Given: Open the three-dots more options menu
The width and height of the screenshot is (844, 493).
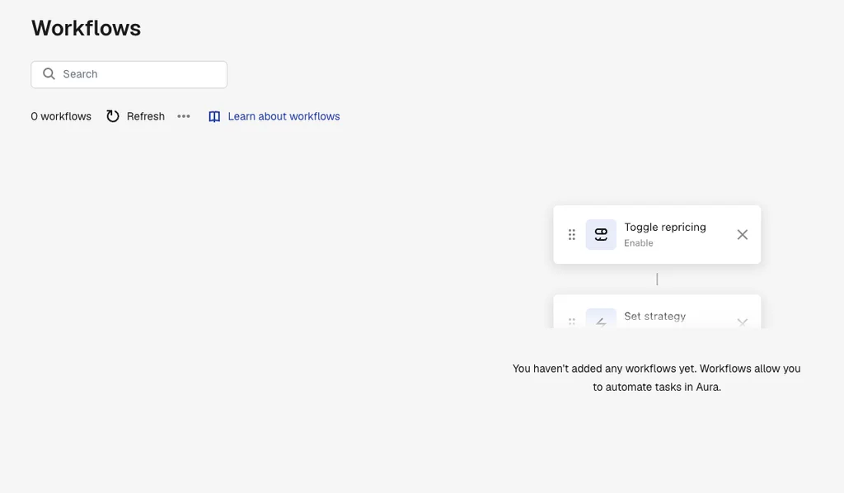Looking at the screenshot, I should tap(184, 116).
